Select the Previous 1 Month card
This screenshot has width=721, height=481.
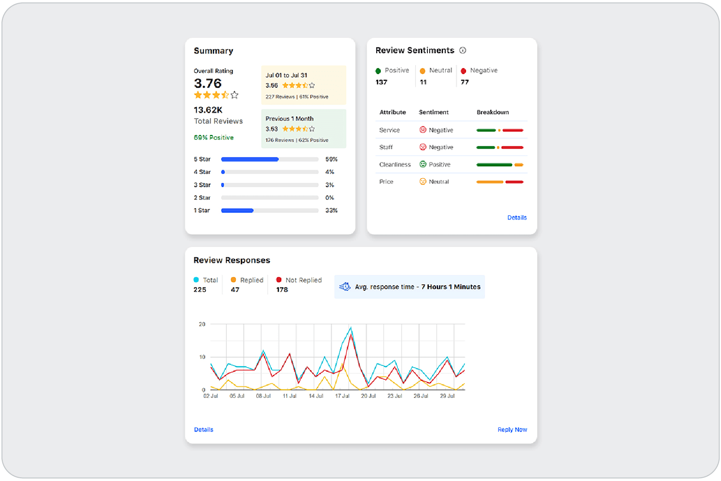(x=303, y=129)
